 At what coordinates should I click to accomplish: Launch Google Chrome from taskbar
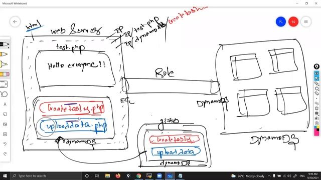point(139,175)
